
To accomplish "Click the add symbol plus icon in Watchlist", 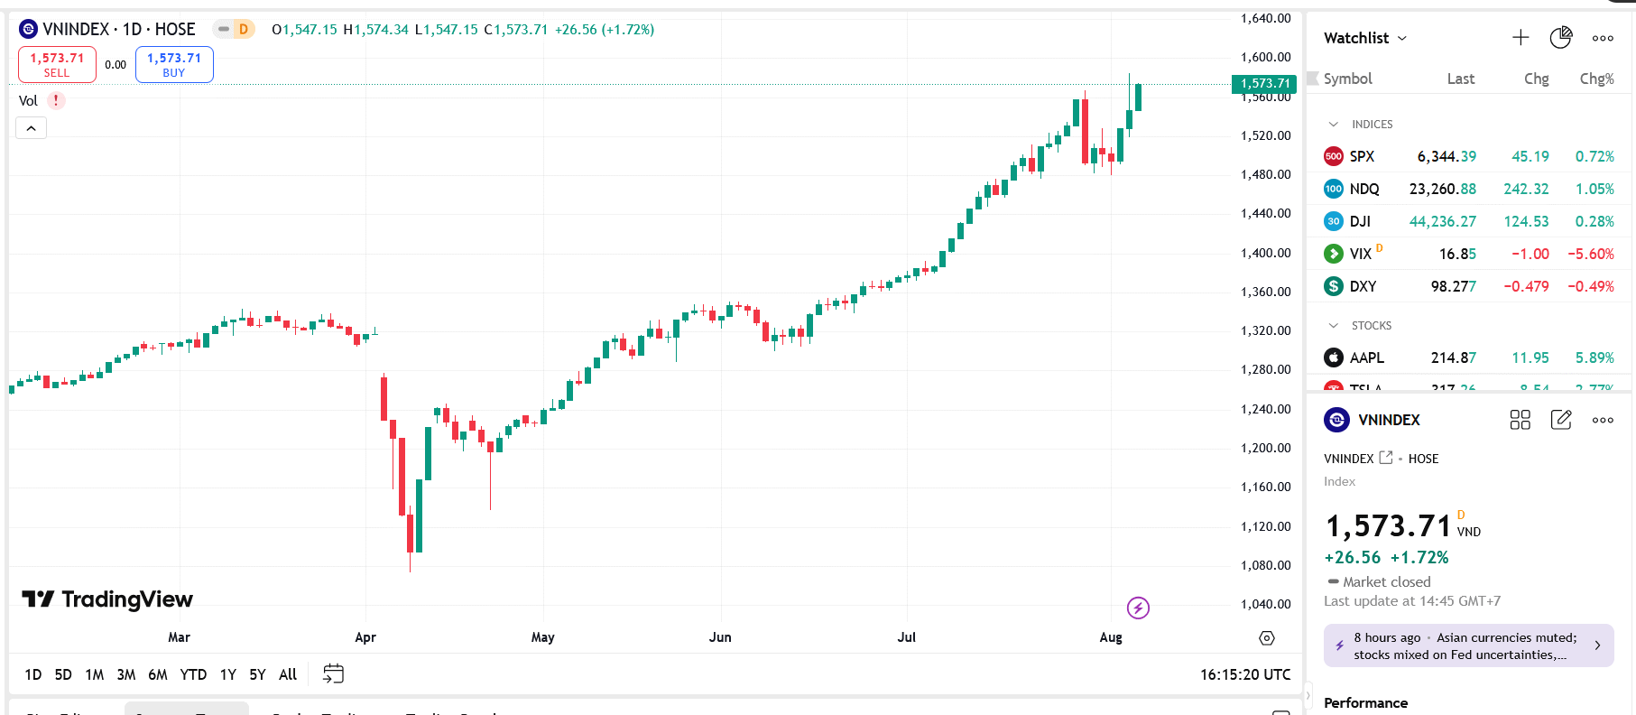I will (1520, 38).
